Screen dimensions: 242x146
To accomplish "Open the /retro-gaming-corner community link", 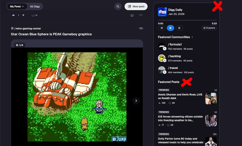I will point(27,28).
